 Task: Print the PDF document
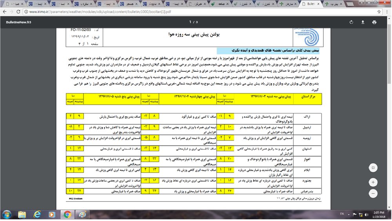coord(374,22)
